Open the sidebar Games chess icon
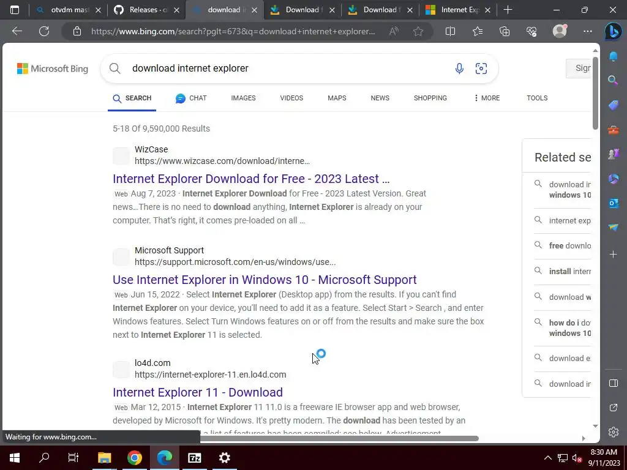This screenshot has width=627, height=470. point(613,154)
